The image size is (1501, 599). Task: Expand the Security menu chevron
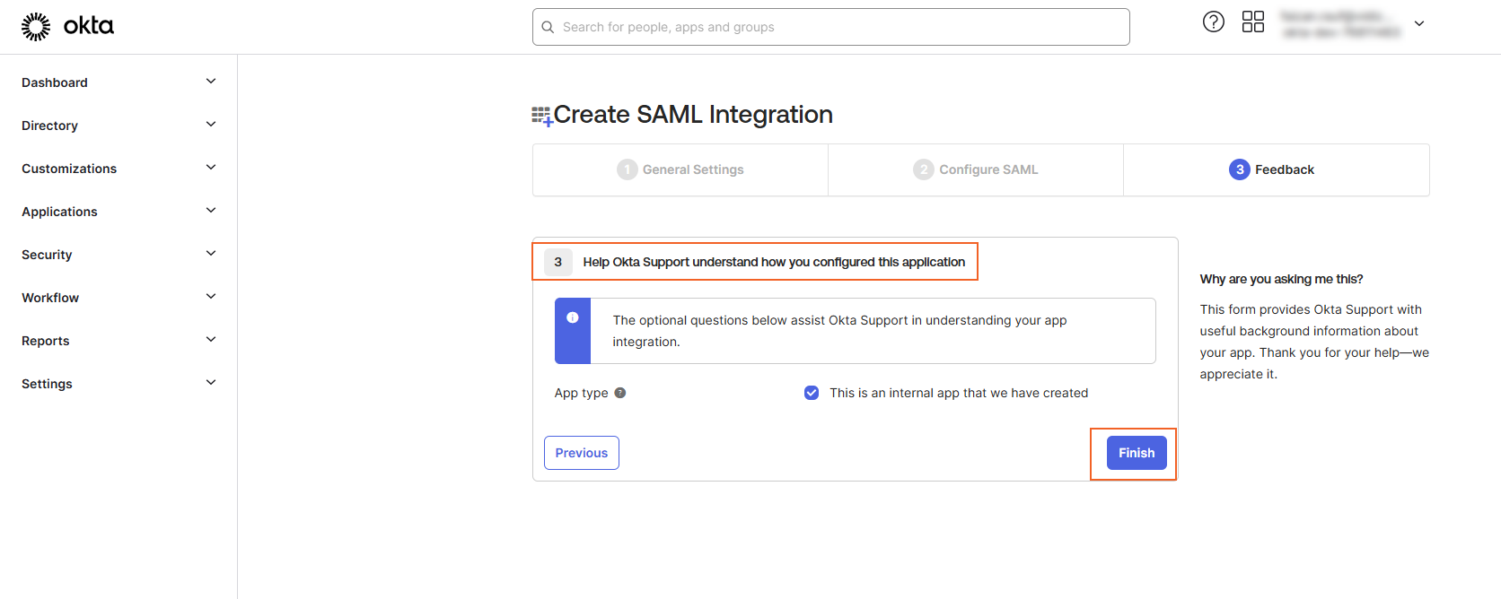click(211, 254)
